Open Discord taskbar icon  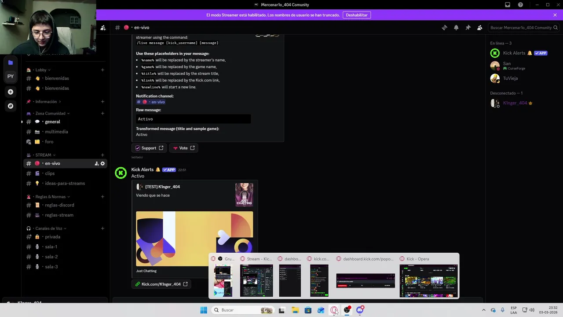click(x=360, y=310)
